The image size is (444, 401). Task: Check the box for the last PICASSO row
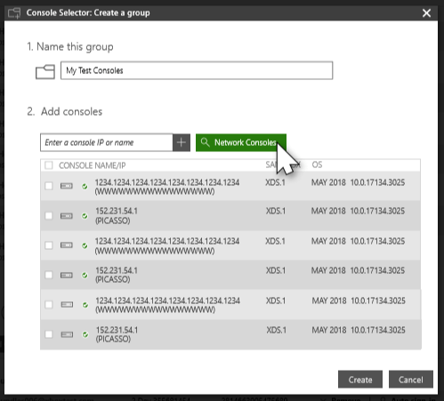point(48,334)
